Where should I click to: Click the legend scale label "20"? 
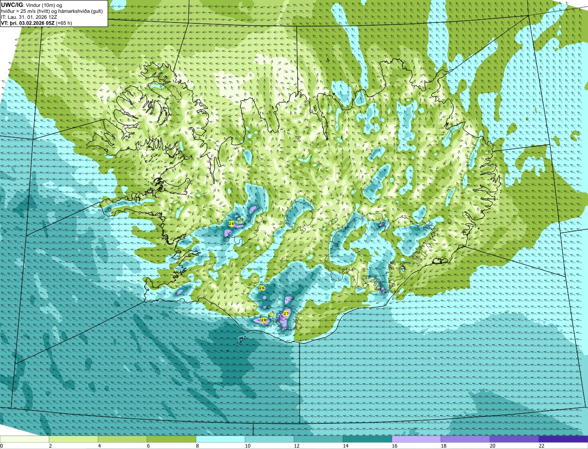pyautogui.click(x=492, y=446)
